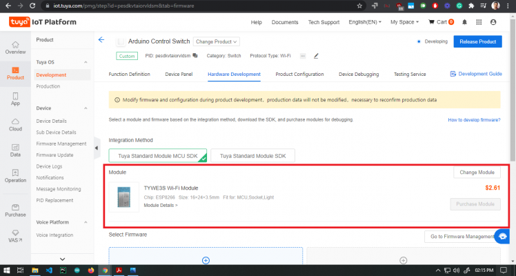
Task: Open the browser extensions puzzle icon
Action: click(x=471, y=6)
